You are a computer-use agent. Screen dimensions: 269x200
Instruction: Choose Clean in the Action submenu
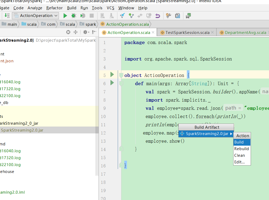click(x=242, y=155)
